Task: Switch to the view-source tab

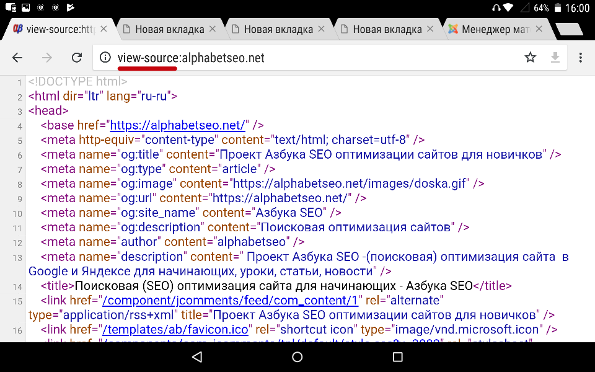Action: [x=56, y=29]
